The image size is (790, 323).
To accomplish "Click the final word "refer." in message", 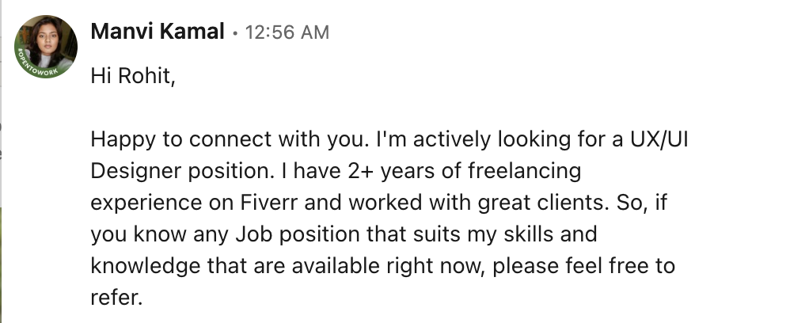I will pyautogui.click(x=117, y=298).
